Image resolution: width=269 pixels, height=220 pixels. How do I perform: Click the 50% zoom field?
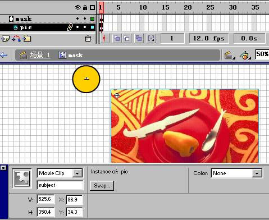(x=262, y=54)
